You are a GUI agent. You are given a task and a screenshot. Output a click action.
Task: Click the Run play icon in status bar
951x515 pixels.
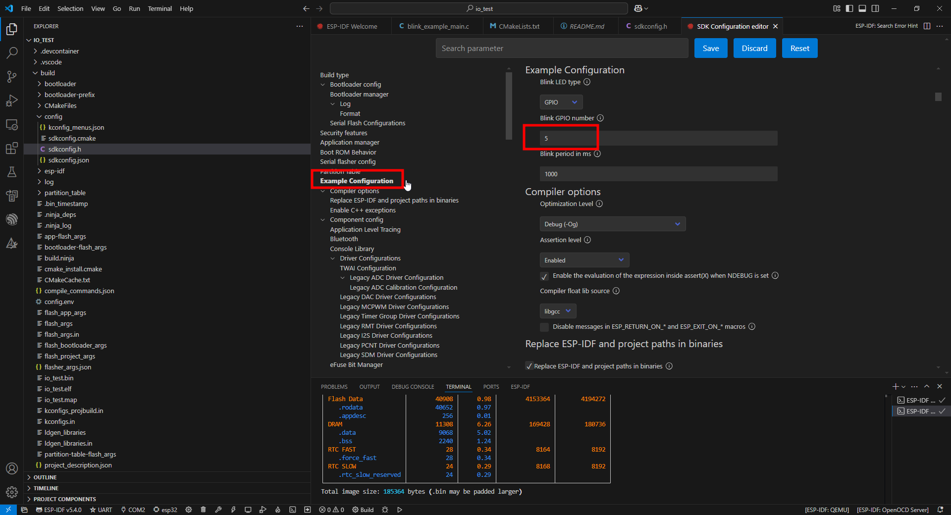coord(400,510)
